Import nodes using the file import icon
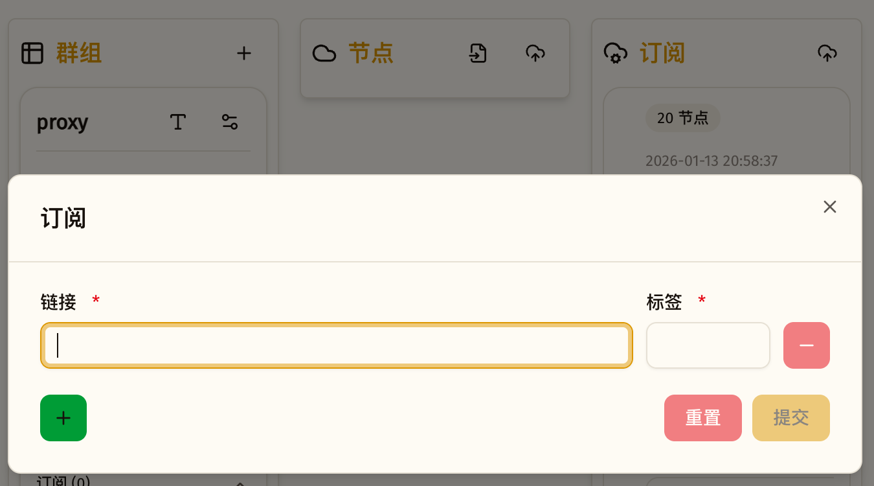The height and width of the screenshot is (486, 874). pos(477,53)
